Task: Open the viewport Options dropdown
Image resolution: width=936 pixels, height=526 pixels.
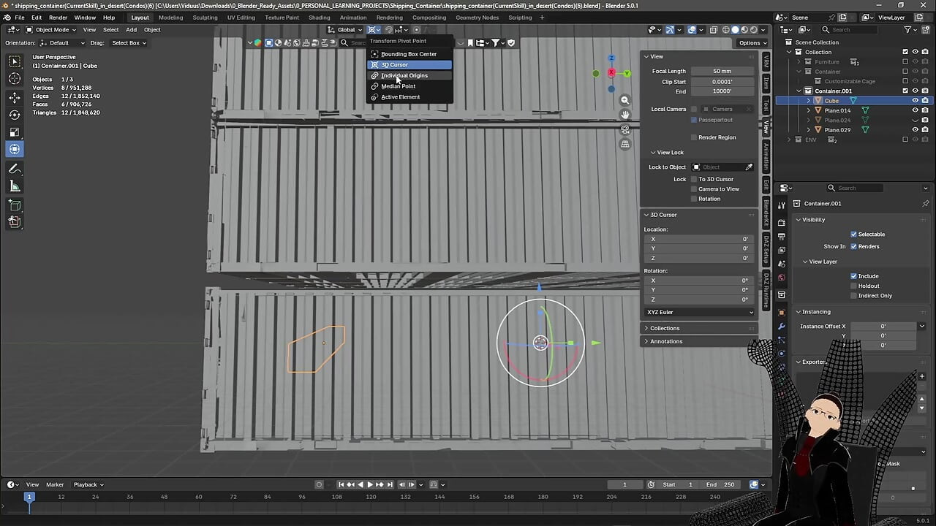Action: [x=752, y=43]
